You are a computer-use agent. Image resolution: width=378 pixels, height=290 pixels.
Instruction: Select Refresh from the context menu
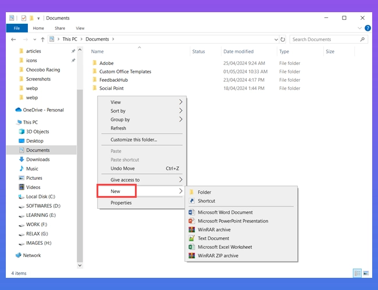(x=118, y=128)
